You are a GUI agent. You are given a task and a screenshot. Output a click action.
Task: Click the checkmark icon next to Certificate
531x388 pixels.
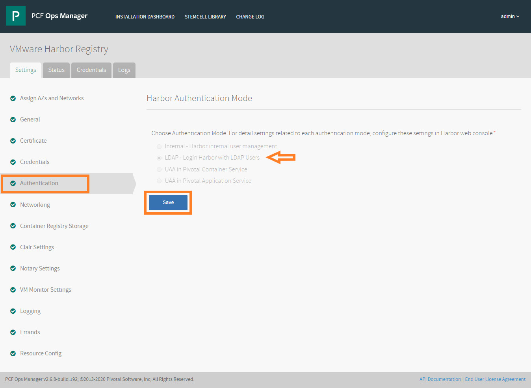tap(13, 141)
